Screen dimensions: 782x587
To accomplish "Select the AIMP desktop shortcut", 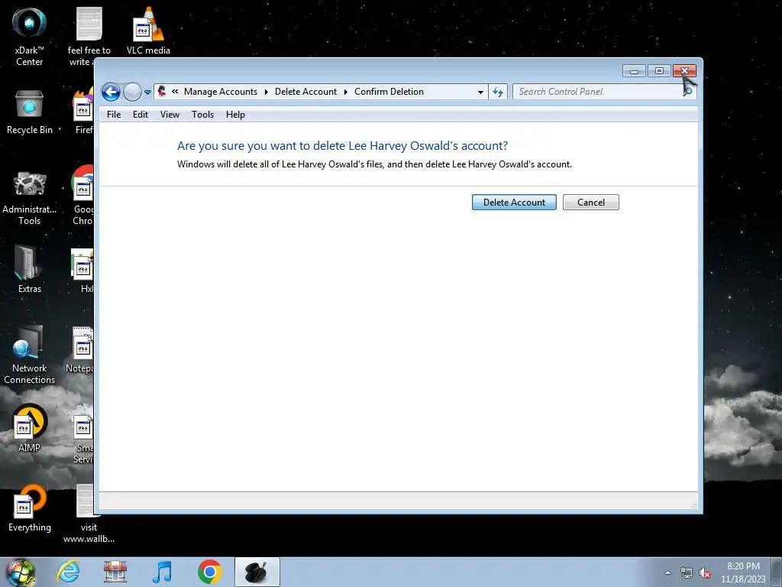I will click(30, 428).
